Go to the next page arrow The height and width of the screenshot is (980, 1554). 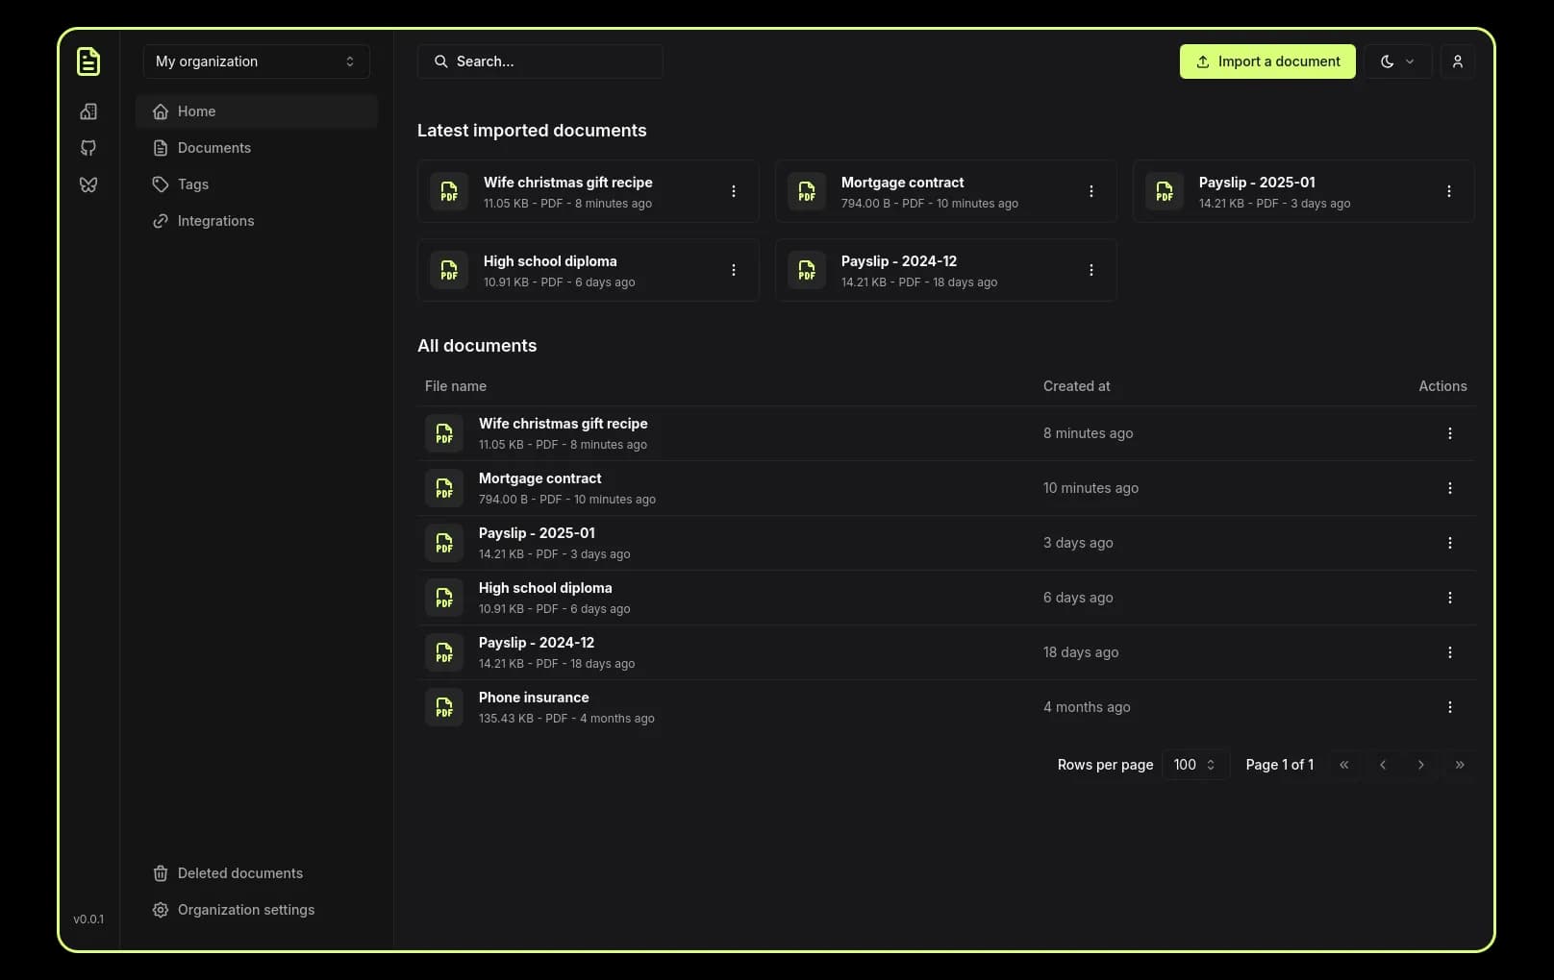coord(1420,765)
